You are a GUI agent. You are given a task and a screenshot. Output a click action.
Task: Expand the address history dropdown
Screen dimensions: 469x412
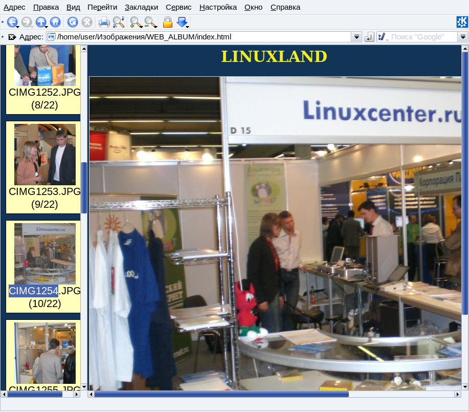[356, 37]
